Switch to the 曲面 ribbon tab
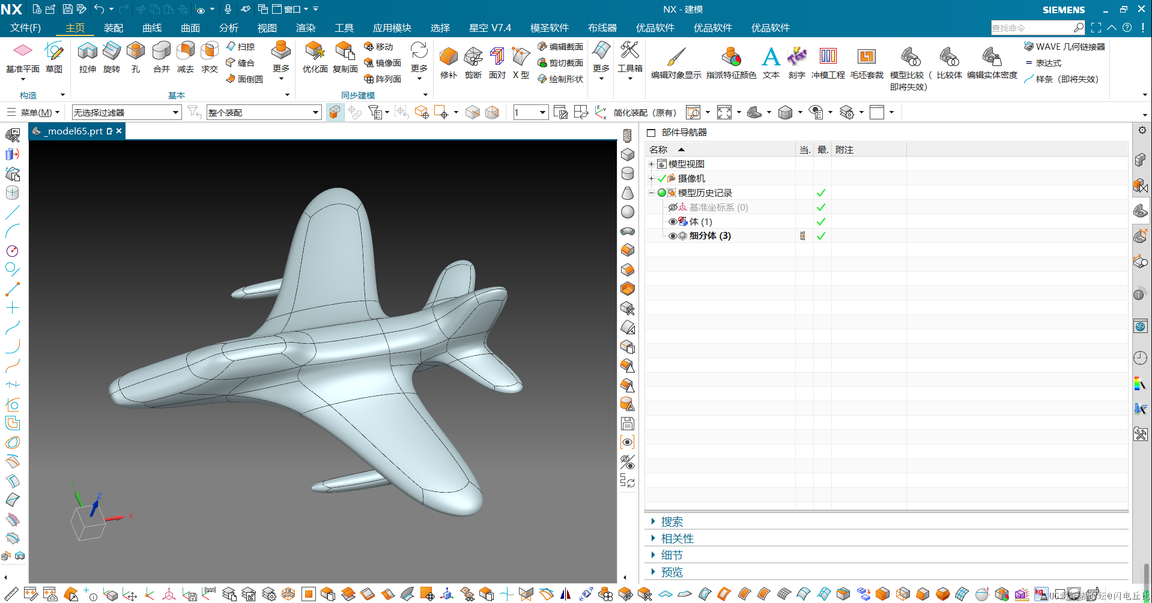This screenshot has height=603, width=1152. pyautogui.click(x=190, y=28)
